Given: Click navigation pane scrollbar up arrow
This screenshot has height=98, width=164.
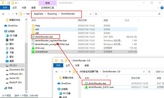Looking at the screenshot, I should (26, 20).
